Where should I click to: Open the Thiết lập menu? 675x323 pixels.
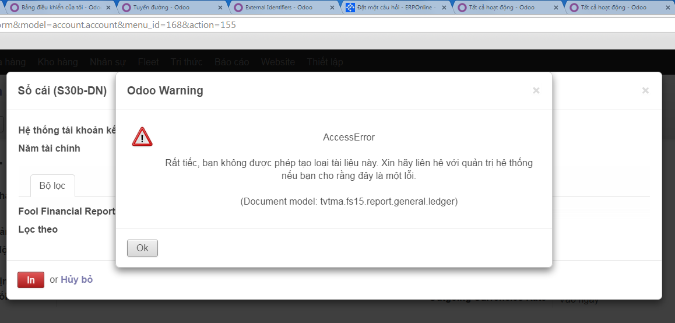[x=325, y=62]
